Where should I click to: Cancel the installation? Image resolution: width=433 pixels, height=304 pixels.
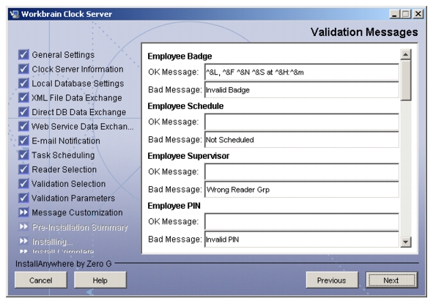click(x=40, y=281)
